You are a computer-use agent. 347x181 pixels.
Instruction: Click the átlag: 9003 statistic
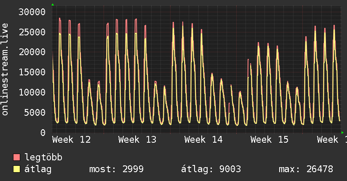coord(211,169)
